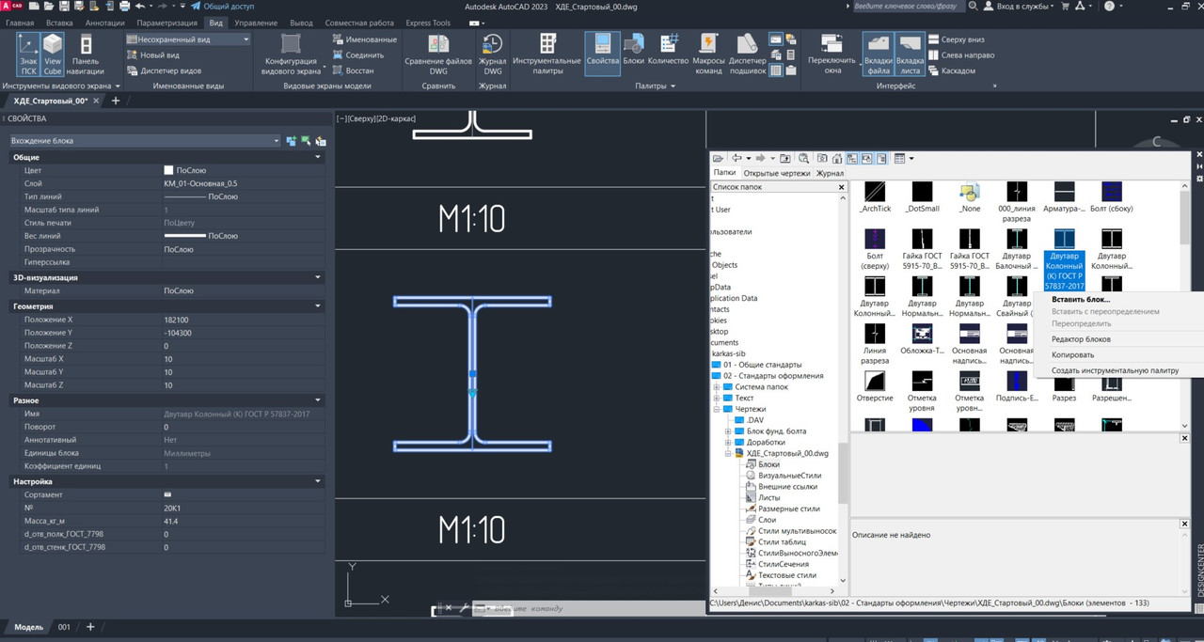Open Диспетчер подшивок sheet set manager
This screenshot has height=642, width=1204.
pos(748,55)
